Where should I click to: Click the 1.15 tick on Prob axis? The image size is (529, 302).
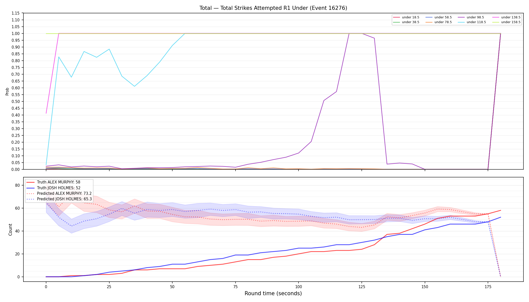pos(16,13)
